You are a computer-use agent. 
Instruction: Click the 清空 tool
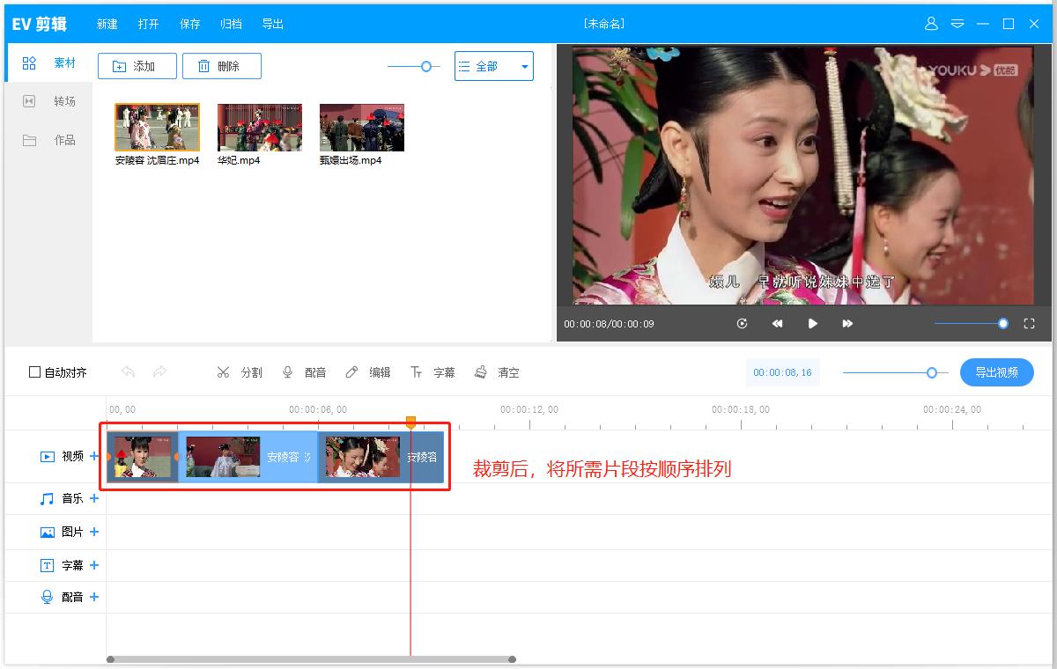pyautogui.click(x=497, y=372)
